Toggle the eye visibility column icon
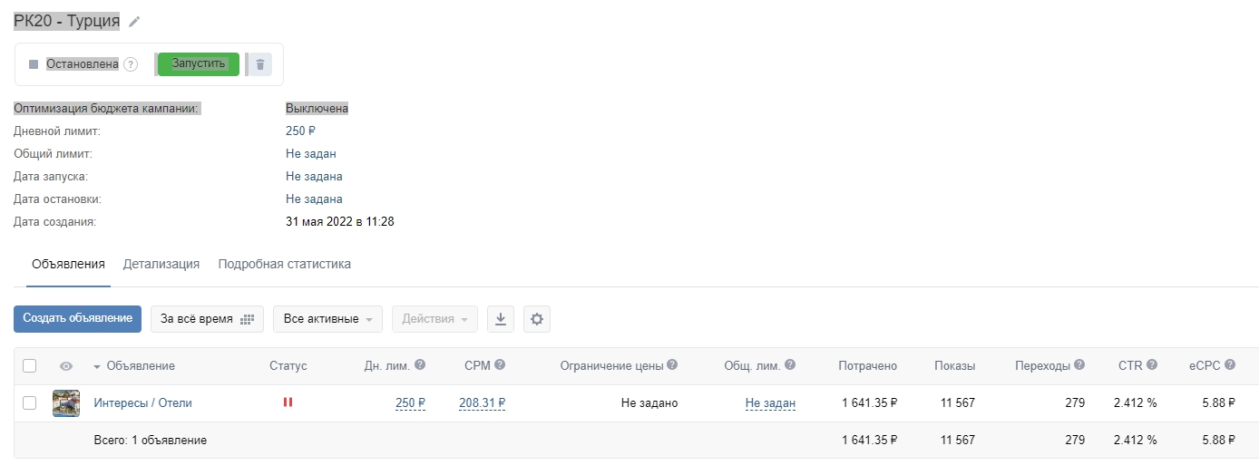Viewport: 1259px width, 475px height. (x=66, y=366)
